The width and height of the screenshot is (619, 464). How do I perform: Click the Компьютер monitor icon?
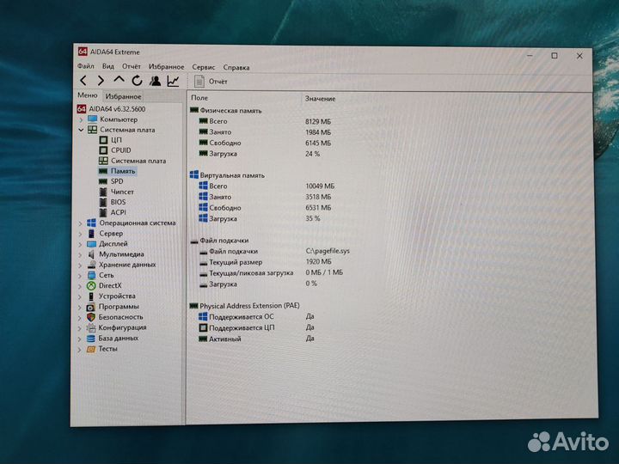point(92,119)
